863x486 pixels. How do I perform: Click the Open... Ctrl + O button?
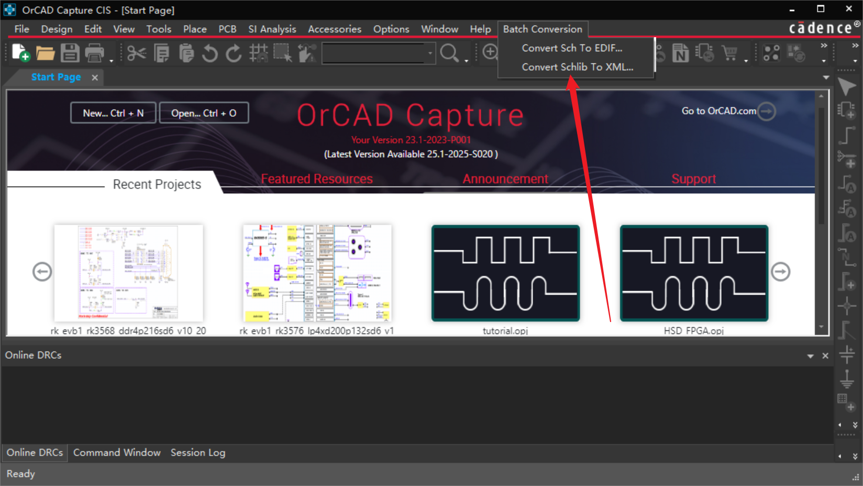point(204,113)
